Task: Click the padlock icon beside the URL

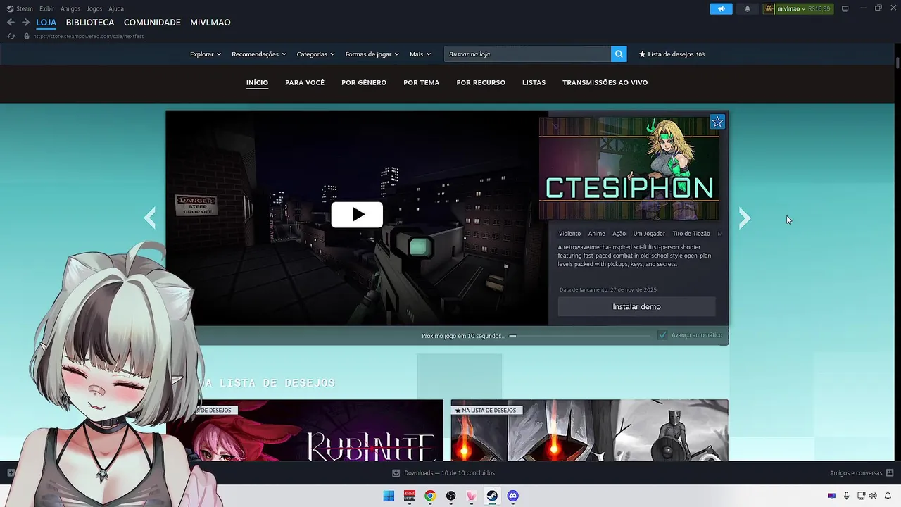Action: (x=27, y=36)
